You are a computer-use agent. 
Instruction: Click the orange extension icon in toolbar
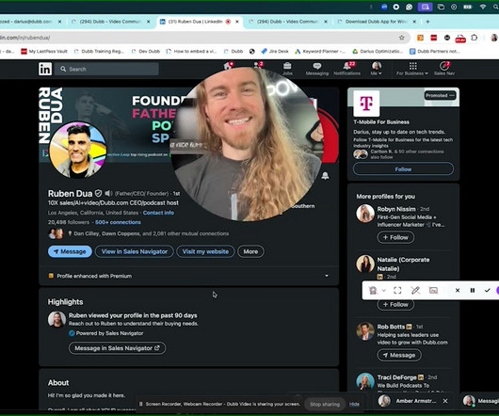pos(420,38)
